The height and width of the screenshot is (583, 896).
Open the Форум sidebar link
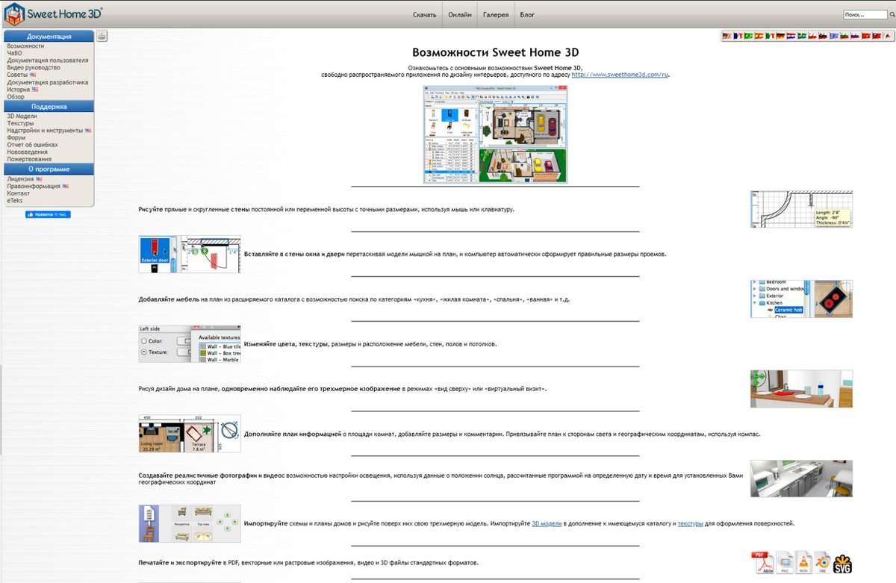(x=16, y=137)
